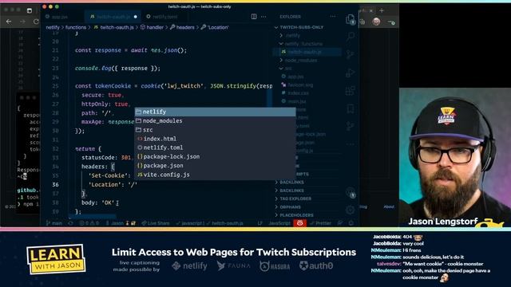Viewport: 511px width, 287px height.
Task: Click the Split Editor icon
Action: click(x=254, y=17)
